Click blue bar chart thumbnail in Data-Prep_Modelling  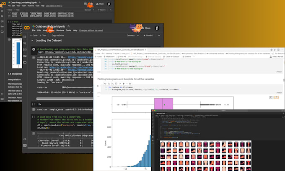17,54
